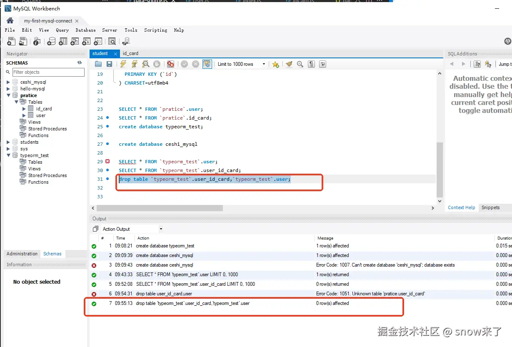Click the create new view icon

(x=74, y=41)
